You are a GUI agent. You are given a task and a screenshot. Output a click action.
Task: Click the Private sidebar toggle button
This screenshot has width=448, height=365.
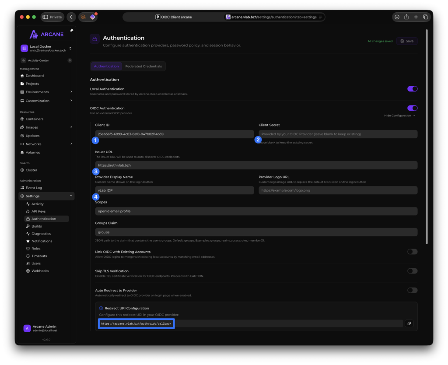(x=52, y=17)
